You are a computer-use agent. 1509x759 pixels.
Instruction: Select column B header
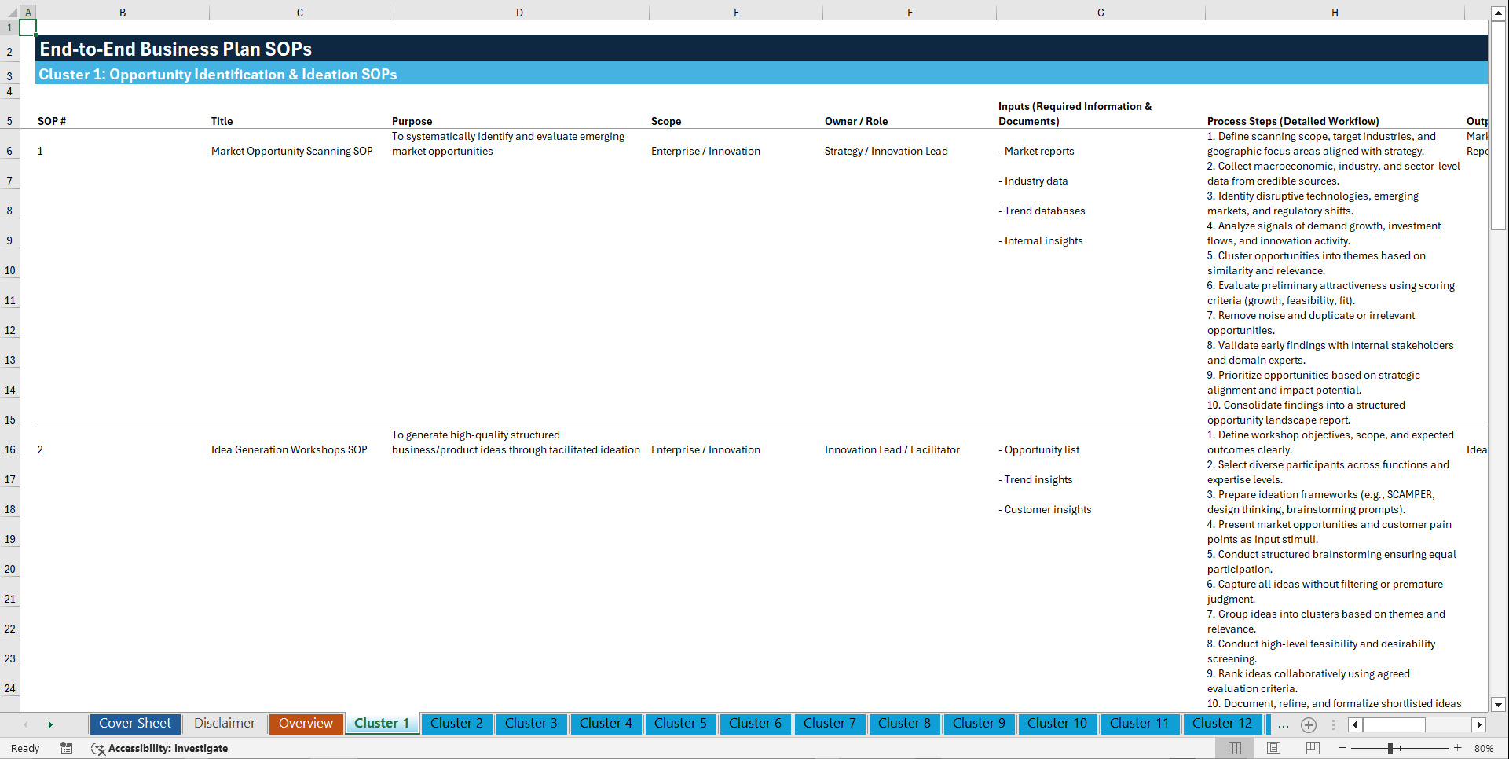coord(123,13)
